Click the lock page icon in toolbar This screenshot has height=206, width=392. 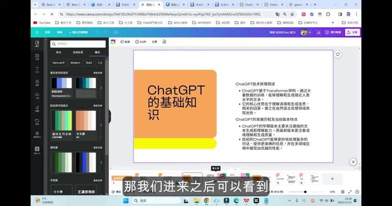tap(164, 42)
